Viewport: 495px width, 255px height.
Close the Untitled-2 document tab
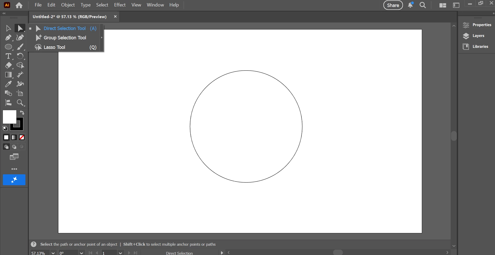tap(115, 17)
